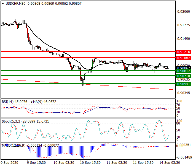Click the green 0.90710 support price label
The image size is (193, 166).
tap(184, 76)
